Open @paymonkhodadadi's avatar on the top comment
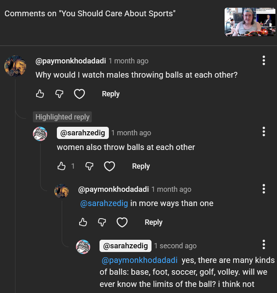Image resolution: width=277 pixels, height=293 pixels. (15, 66)
